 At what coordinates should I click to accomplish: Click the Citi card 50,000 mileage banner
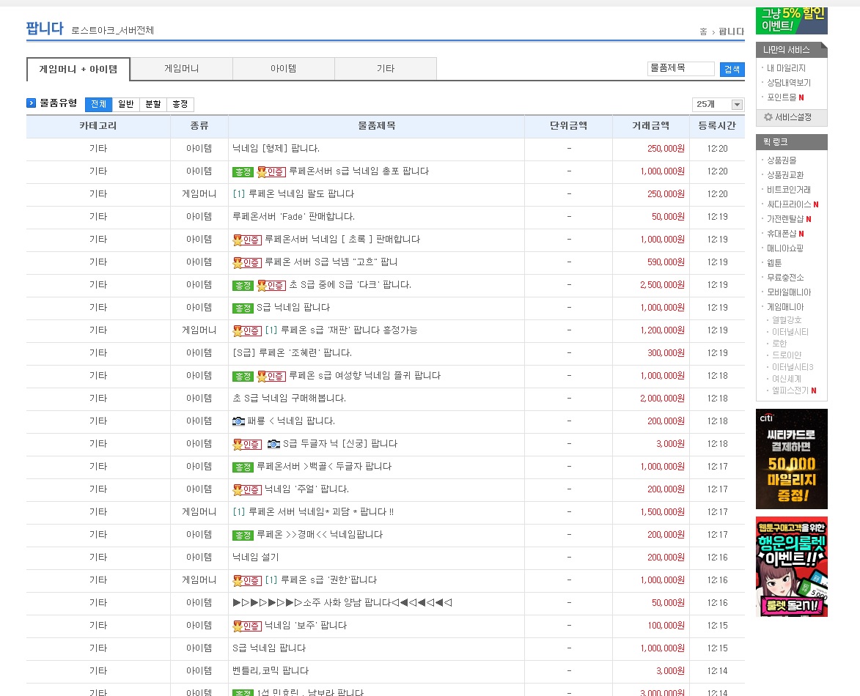tap(791, 459)
